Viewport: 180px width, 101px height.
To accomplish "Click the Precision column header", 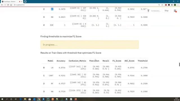I will coord(94,61).
